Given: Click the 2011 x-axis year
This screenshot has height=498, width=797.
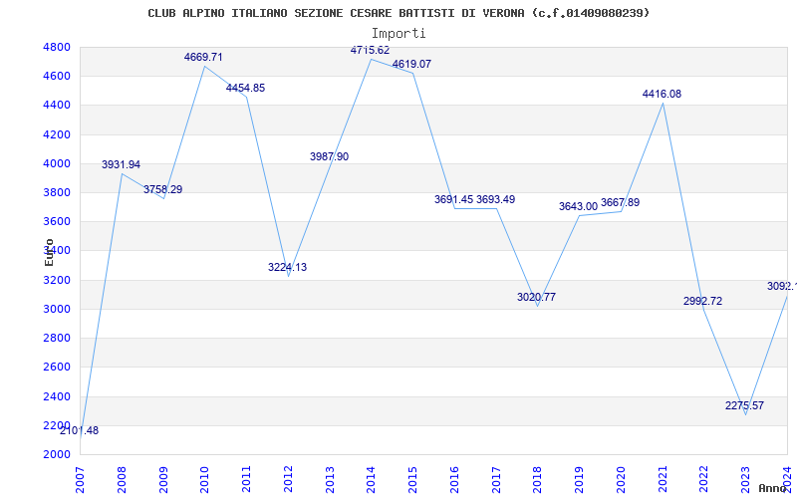Looking at the screenshot, I should [x=246, y=480].
